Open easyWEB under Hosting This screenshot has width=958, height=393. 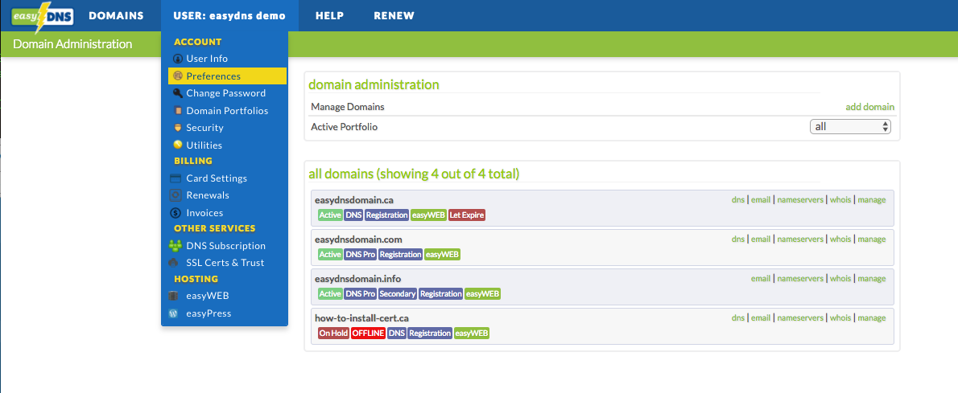click(208, 296)
